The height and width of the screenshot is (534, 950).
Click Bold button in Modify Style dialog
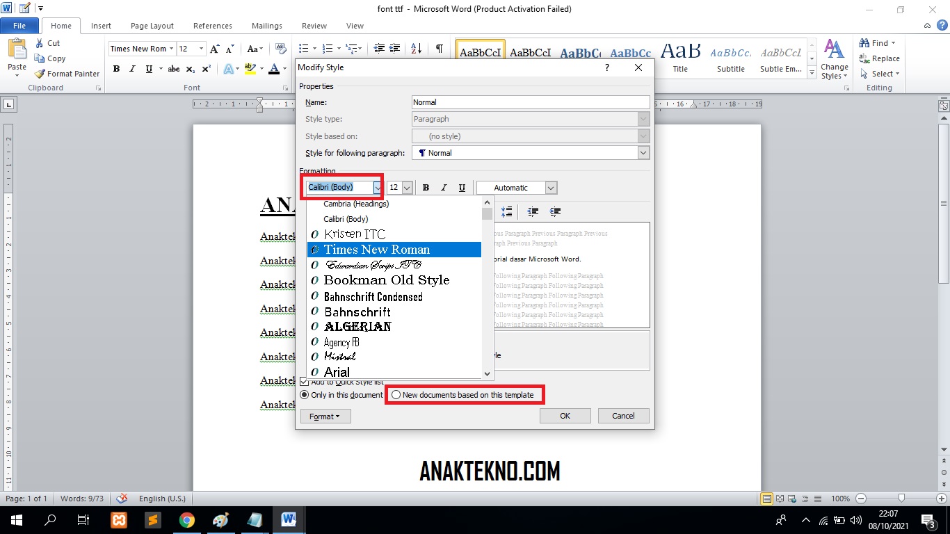(426, 188)
